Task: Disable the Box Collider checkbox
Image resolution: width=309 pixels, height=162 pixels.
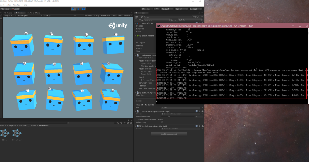Action: pos(141,35)
